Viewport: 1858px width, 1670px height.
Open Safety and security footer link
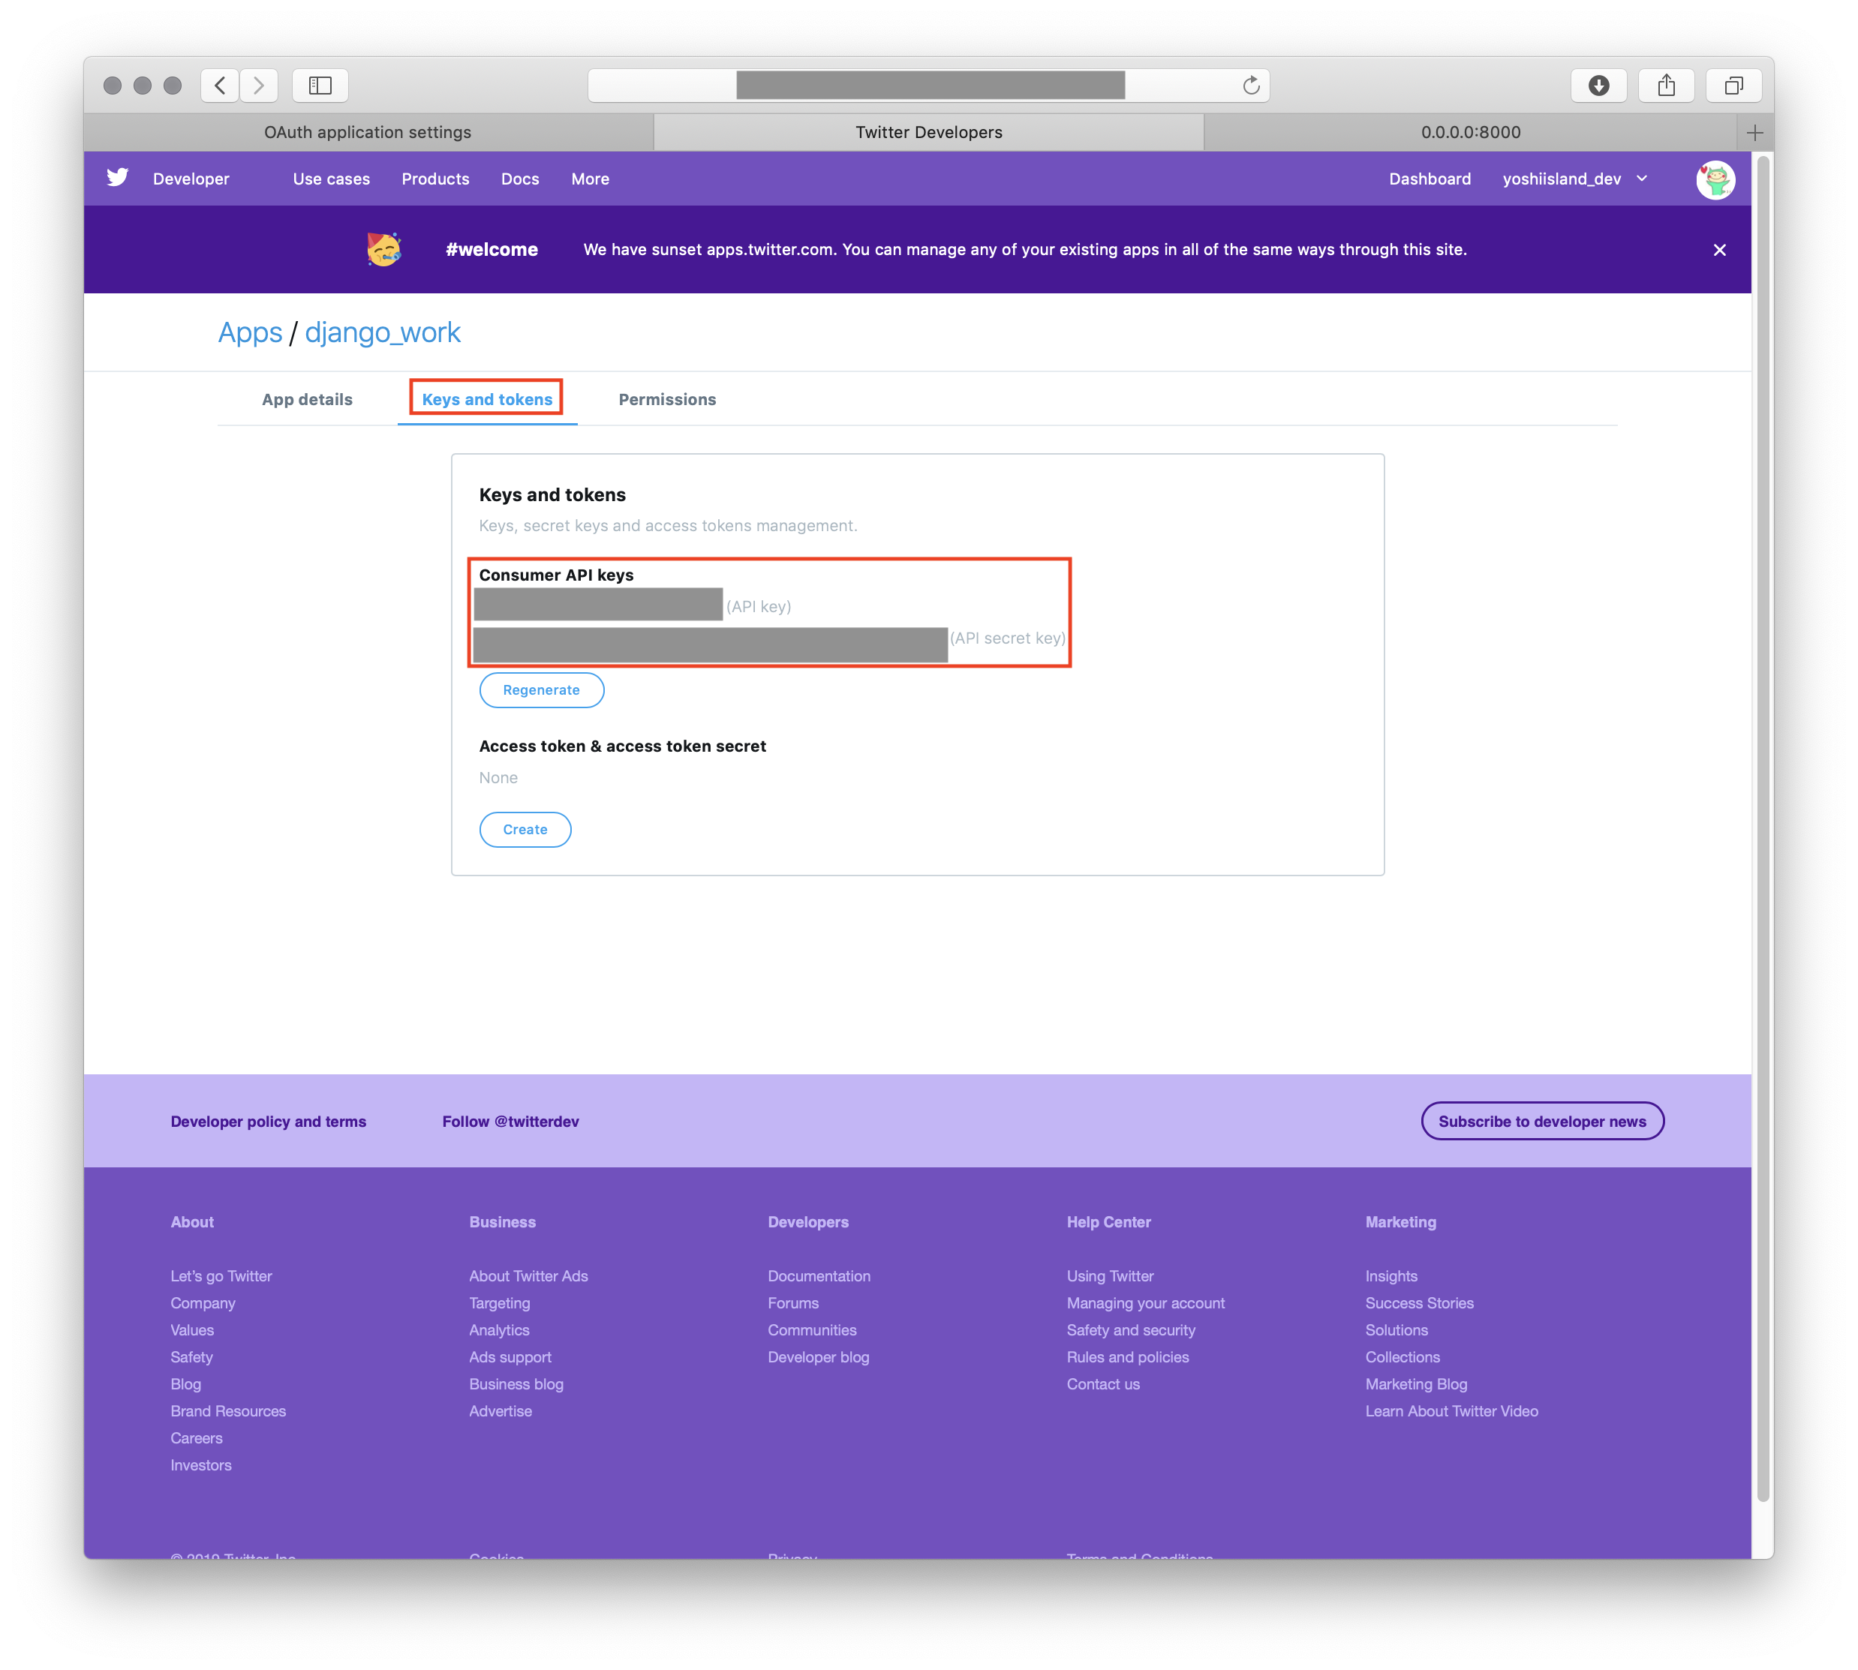point(1131,1330)
